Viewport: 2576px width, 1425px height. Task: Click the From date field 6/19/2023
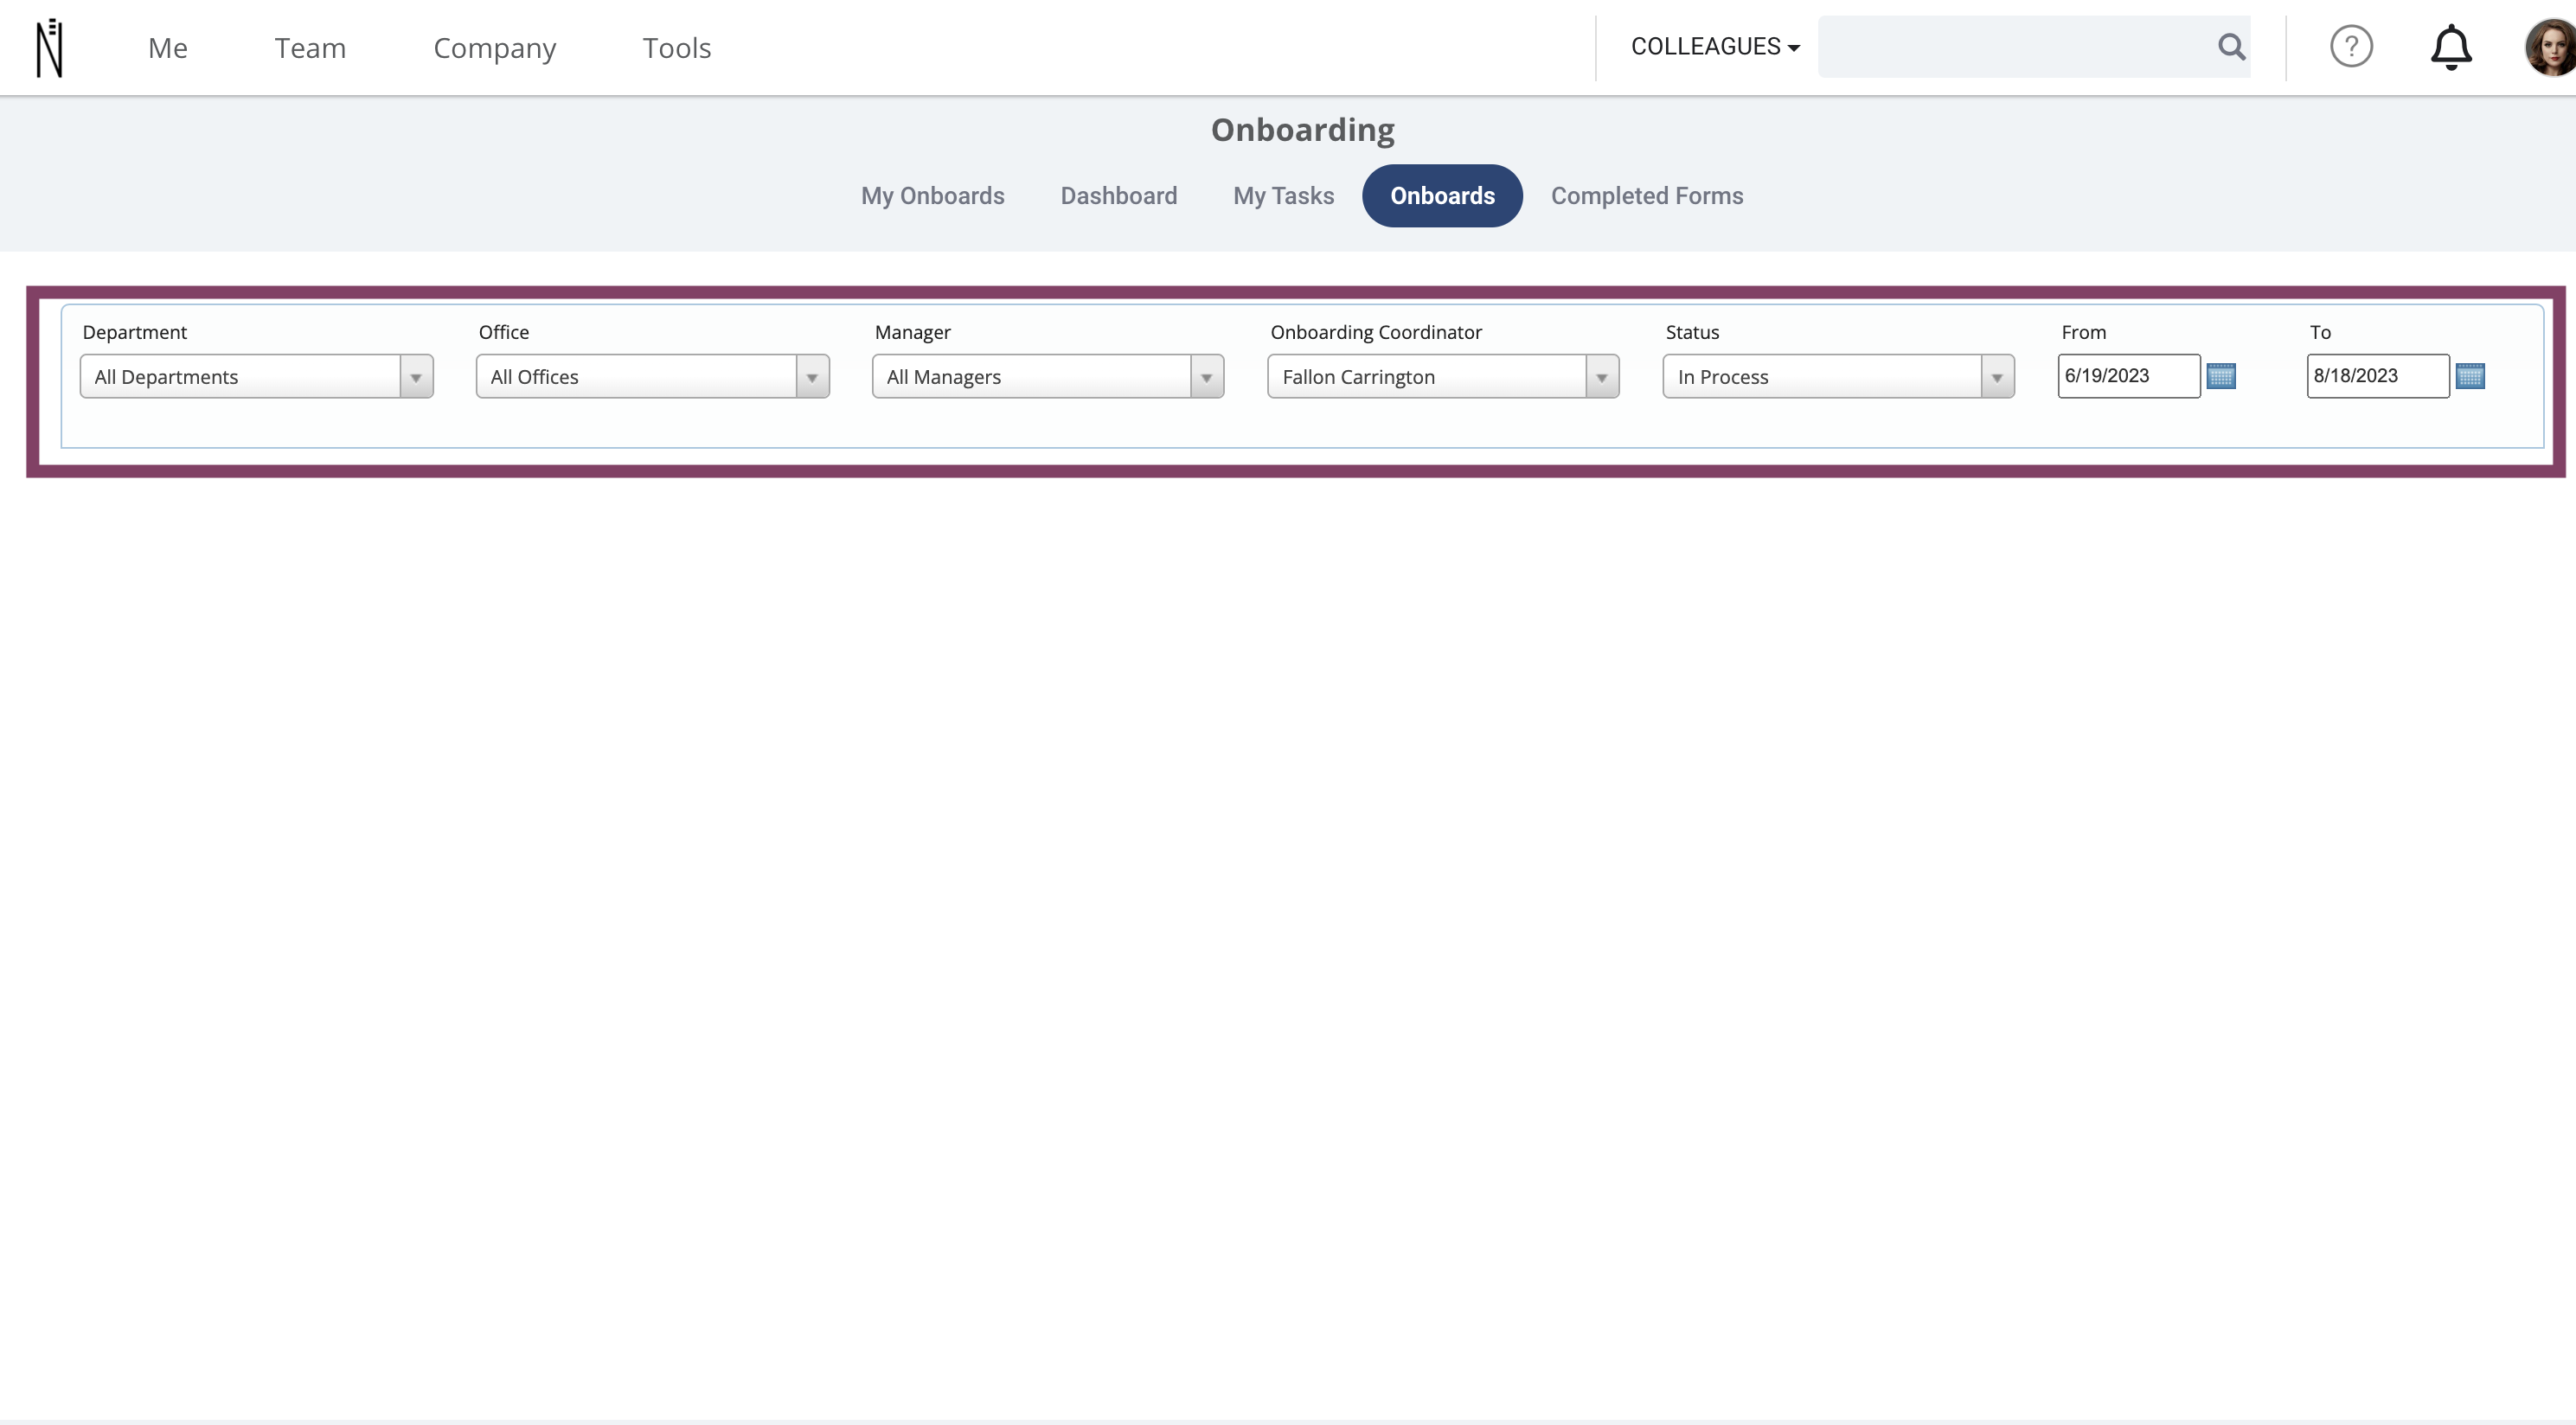pyautogui.click(x=2129, y=376)
